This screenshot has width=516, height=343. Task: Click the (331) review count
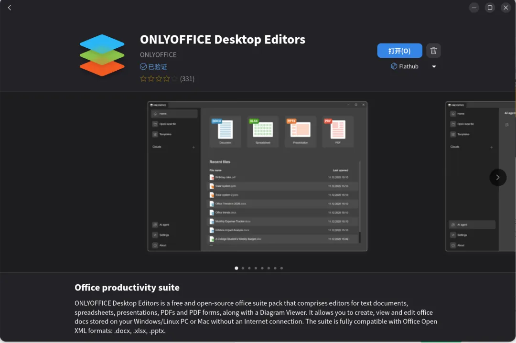point(187,79)
